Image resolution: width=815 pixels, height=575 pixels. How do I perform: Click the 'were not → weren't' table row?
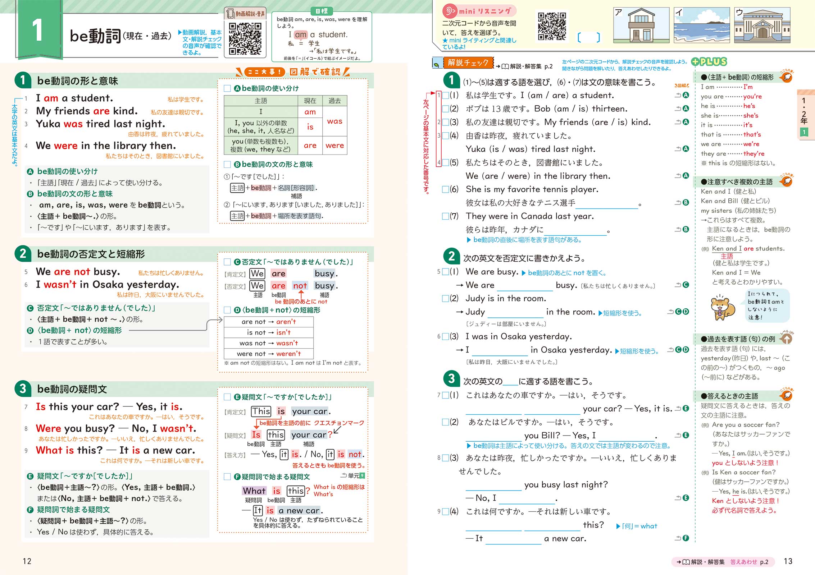click(269, 354)
